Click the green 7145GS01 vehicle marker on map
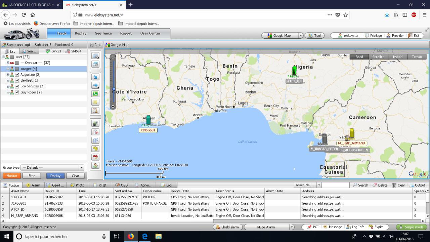This screenshot has width=430, height=242. [148, 120]
